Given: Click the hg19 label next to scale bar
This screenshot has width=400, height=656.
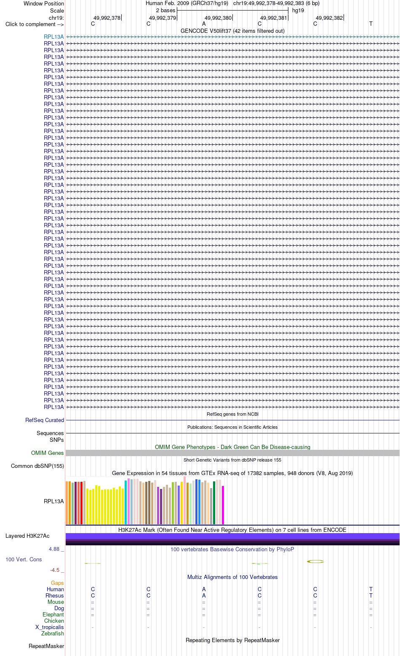Looking at the screenshot, I should (x=298, y=11).
